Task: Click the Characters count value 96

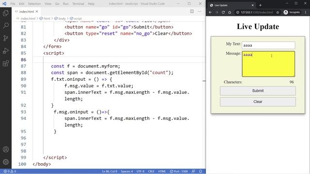Action: pos(292,82)
